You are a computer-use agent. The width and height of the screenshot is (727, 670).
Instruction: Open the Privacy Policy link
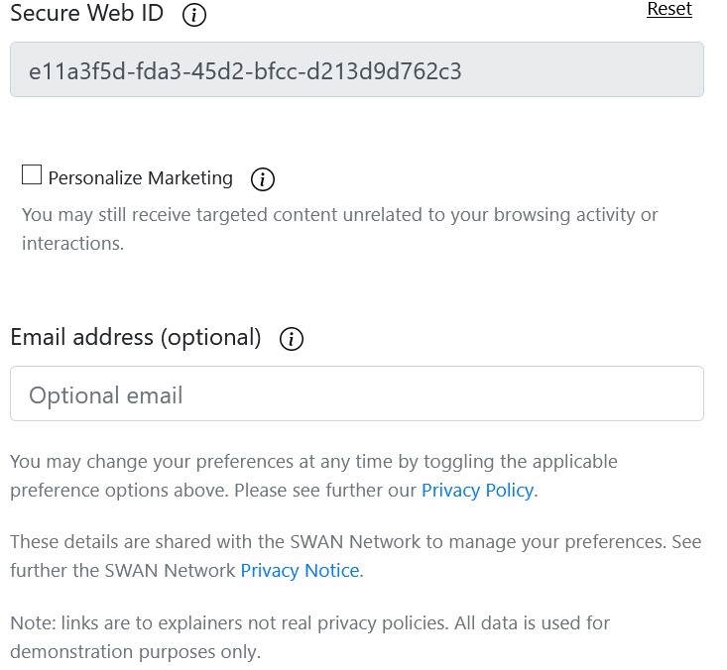[x=477, y=491]
